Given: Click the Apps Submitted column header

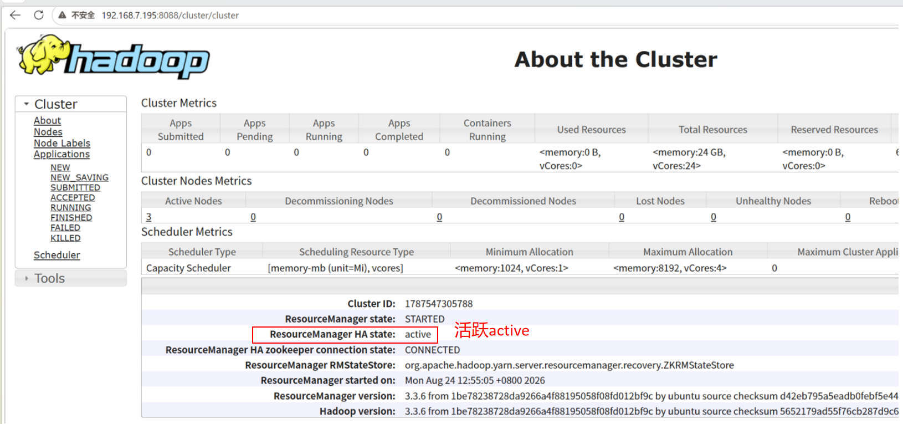Looking at the screenshot, I should pyautogui.click(x=181, y=130).
